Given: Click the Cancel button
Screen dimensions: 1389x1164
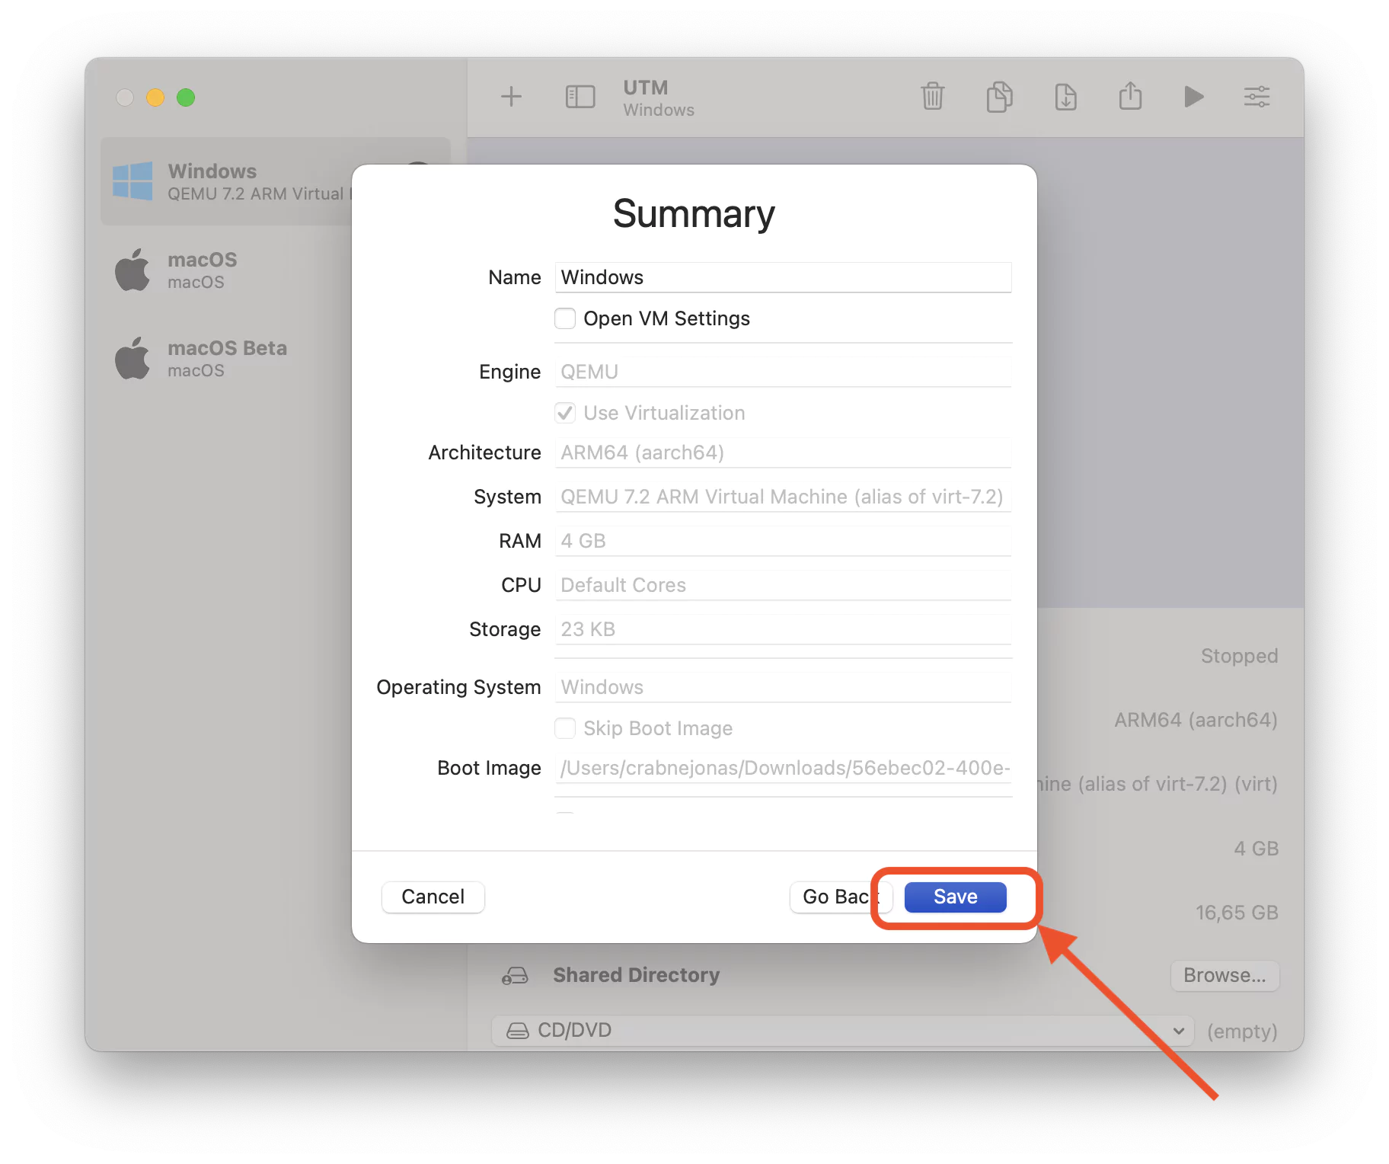Looking at the screenshot, I should 433,897.
